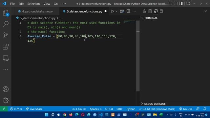Open More Actions ellipsis in editor toolbar
The image size is (210, 118).
[x=134, y=11]
